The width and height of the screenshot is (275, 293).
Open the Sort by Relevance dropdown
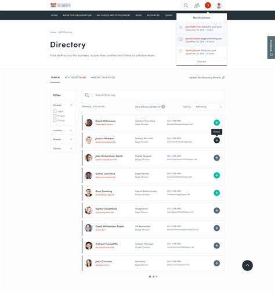209,107
